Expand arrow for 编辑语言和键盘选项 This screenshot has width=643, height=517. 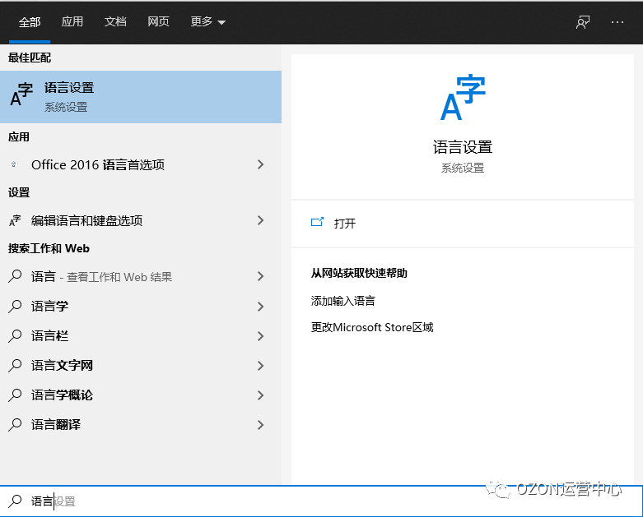pos(260,220)
